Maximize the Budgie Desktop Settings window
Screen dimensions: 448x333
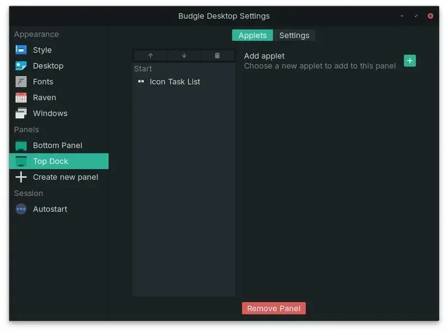[x=416, y=16]
